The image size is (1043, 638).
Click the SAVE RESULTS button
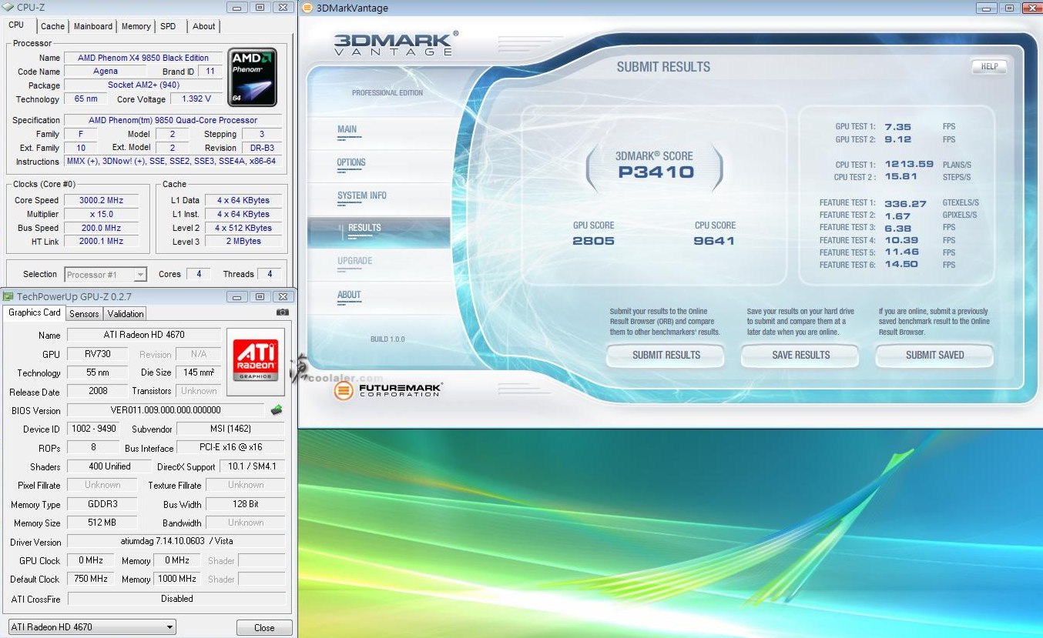pos(800,356)
